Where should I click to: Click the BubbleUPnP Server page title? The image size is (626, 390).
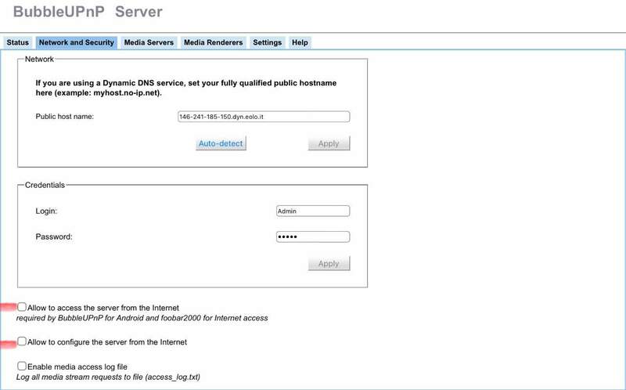click(88, 12)
